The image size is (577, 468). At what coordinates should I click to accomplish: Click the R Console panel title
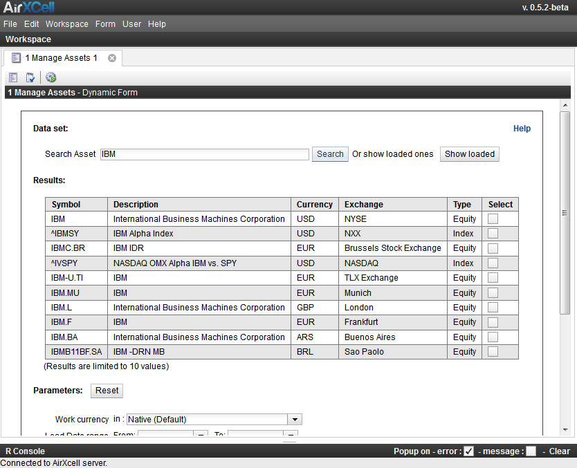[25, 451]
